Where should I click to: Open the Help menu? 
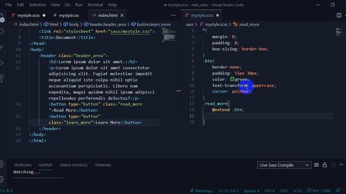112,5
